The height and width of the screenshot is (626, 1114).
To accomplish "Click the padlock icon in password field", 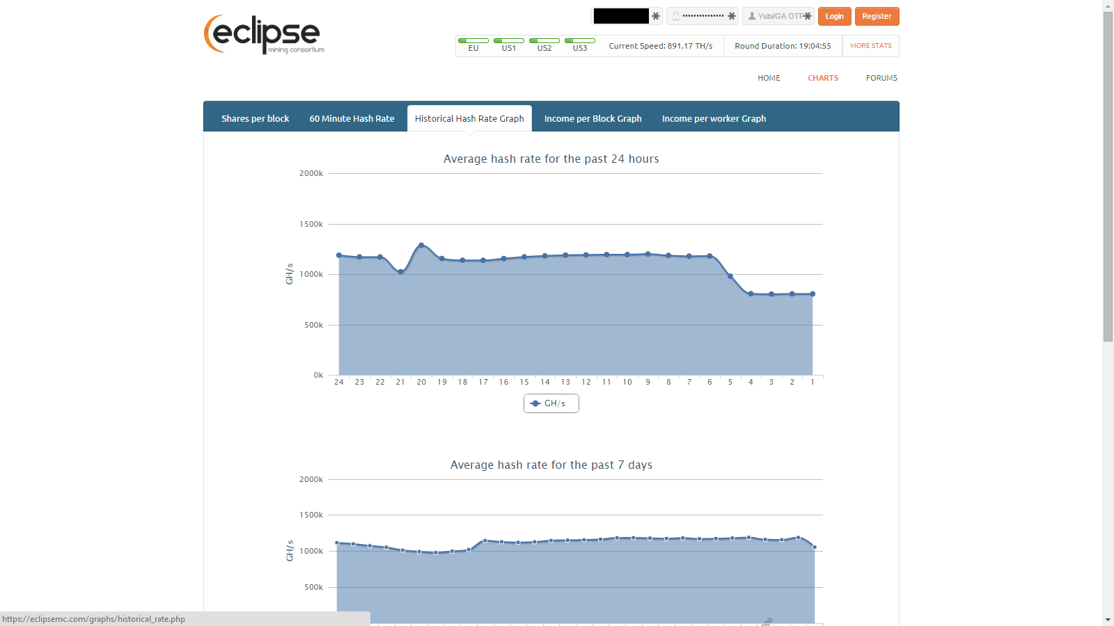I will (x=675, y=16).
